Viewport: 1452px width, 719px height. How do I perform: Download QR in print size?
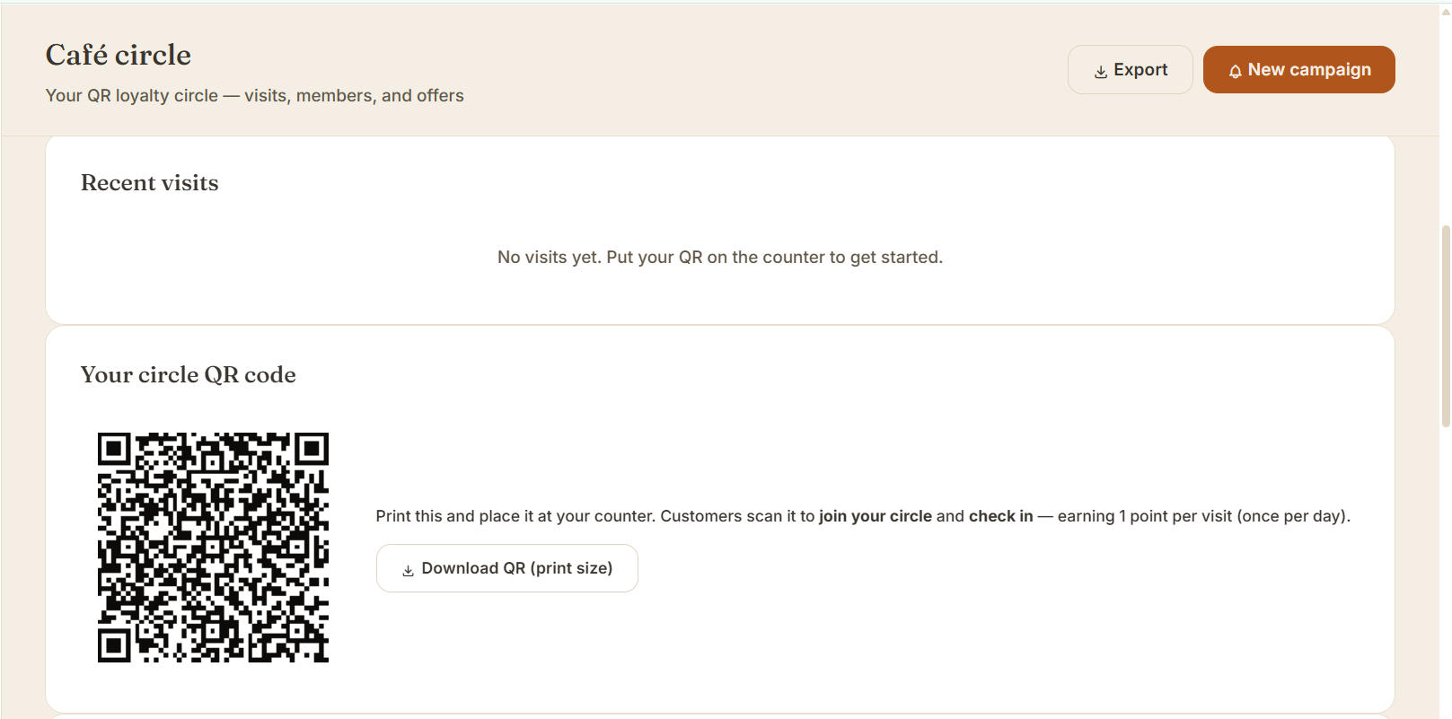507,568
